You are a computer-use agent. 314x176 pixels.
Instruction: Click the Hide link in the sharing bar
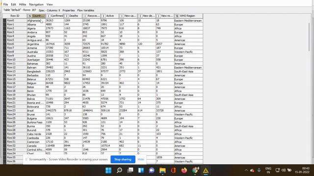tap(141, 159)
